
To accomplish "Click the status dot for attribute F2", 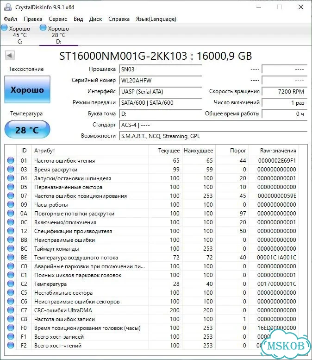I will click(x=11, y=345).
